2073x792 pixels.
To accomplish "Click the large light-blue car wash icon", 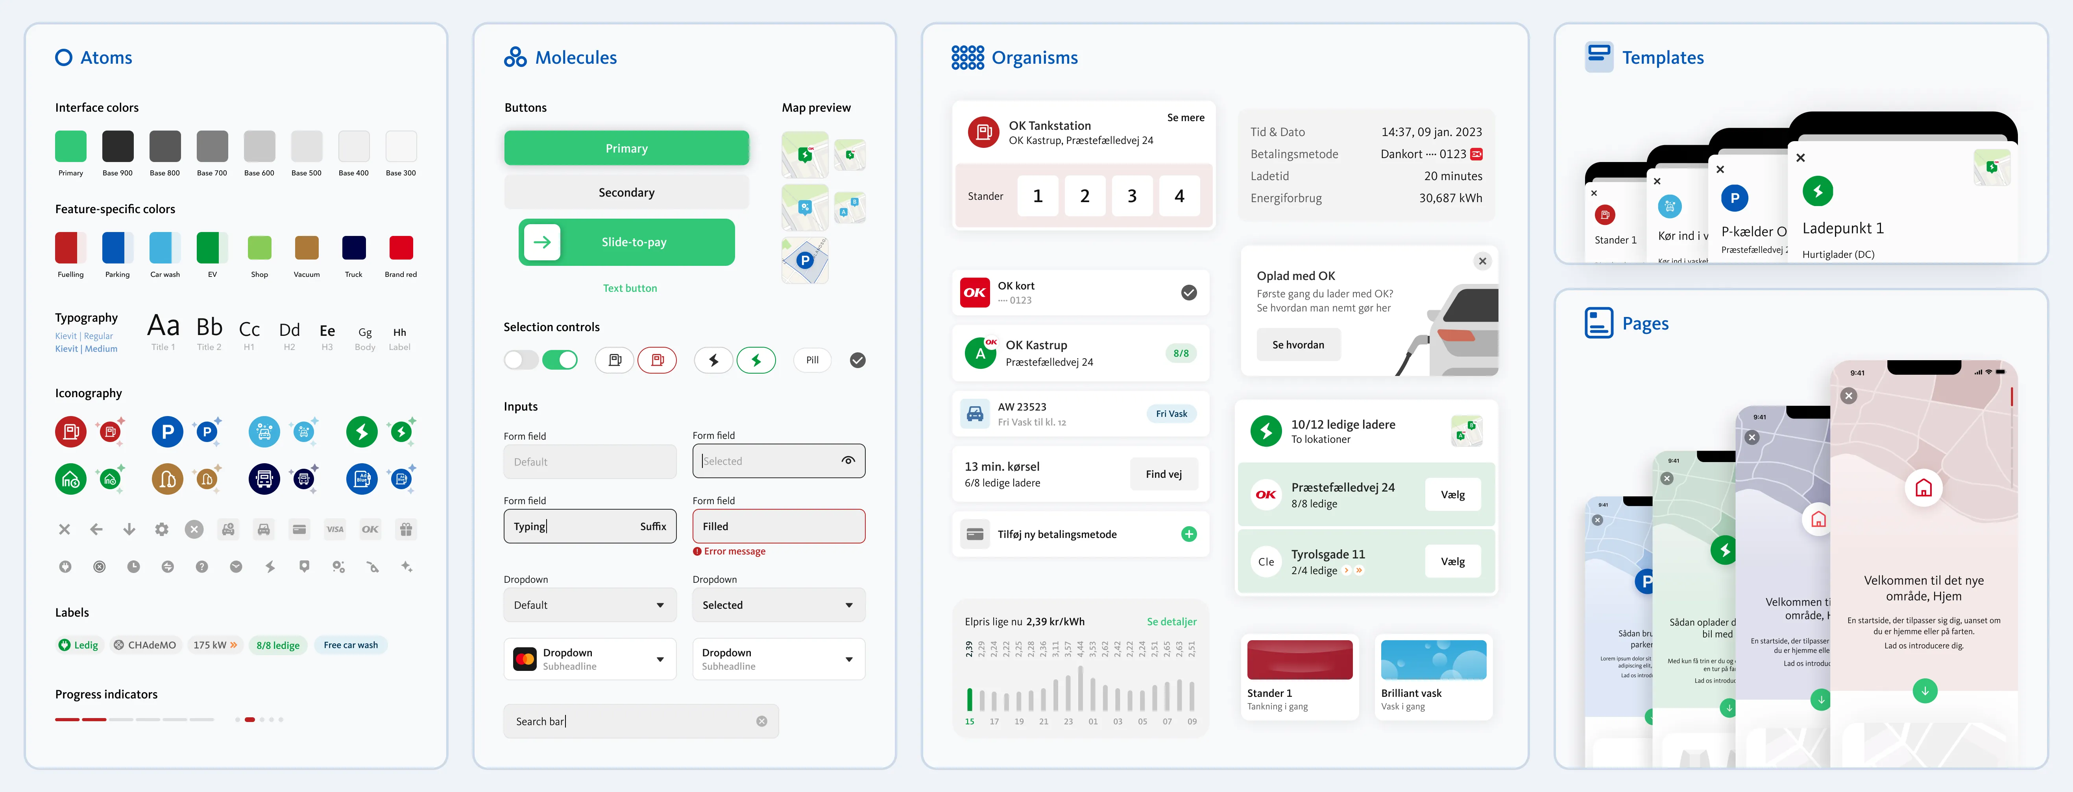I will point(264,432).
